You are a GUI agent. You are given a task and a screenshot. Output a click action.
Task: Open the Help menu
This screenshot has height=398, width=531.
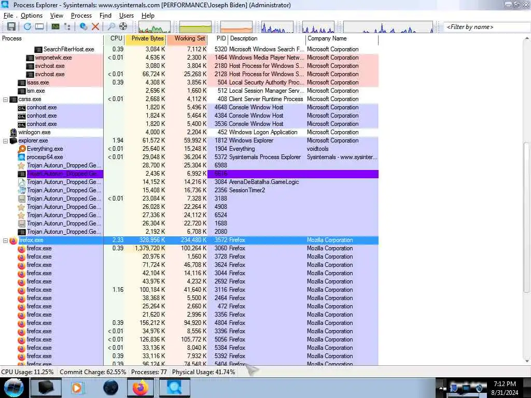click(148, 16)
